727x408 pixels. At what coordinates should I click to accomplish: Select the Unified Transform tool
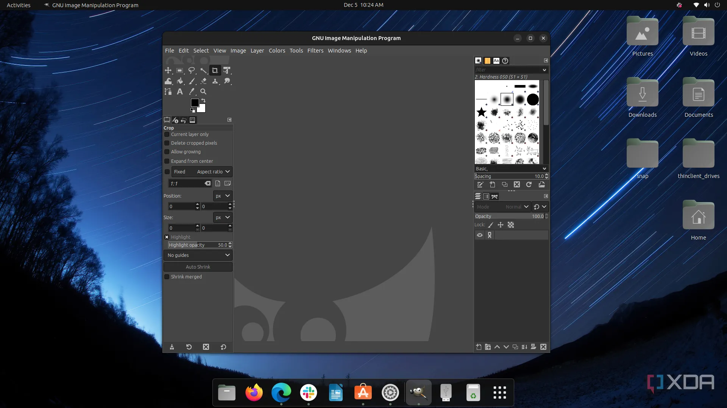(x=227, y=71)
